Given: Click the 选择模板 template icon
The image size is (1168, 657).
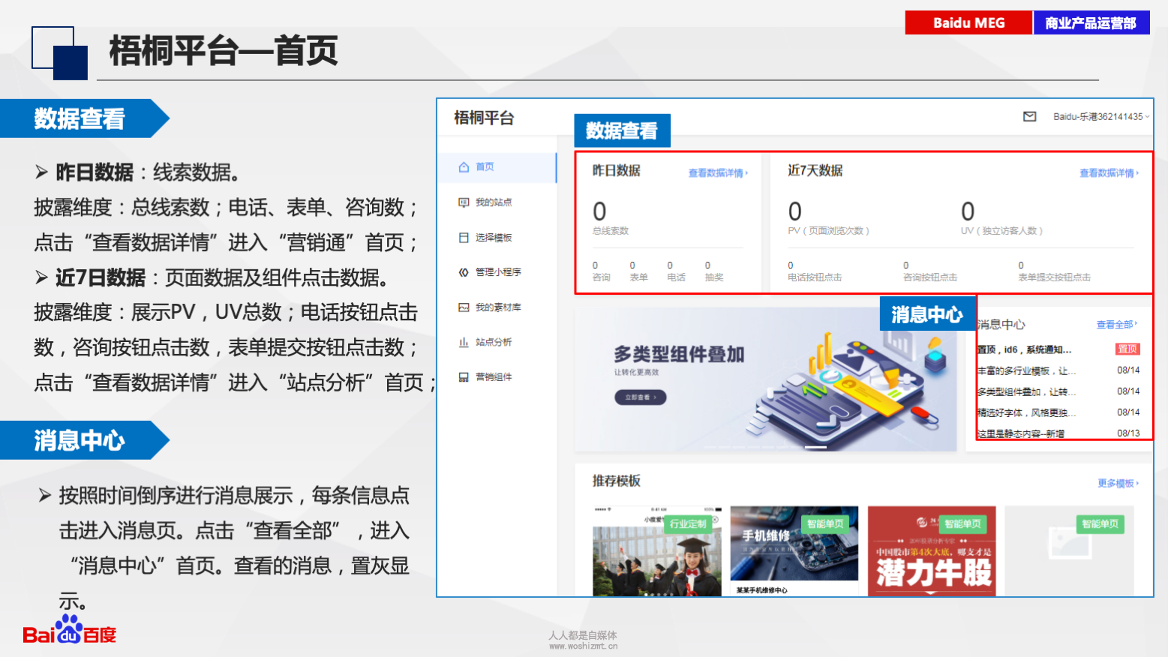Looking at the screenshot, I should pos(464,238).
